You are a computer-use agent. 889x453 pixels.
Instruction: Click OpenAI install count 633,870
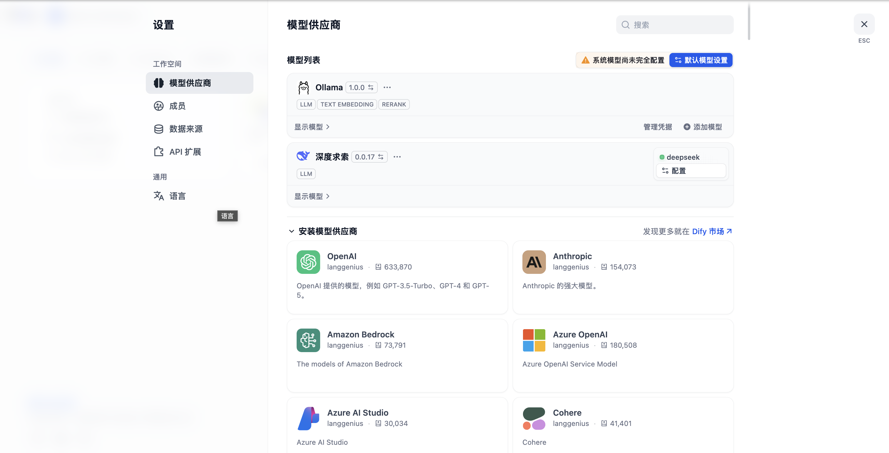398,267
